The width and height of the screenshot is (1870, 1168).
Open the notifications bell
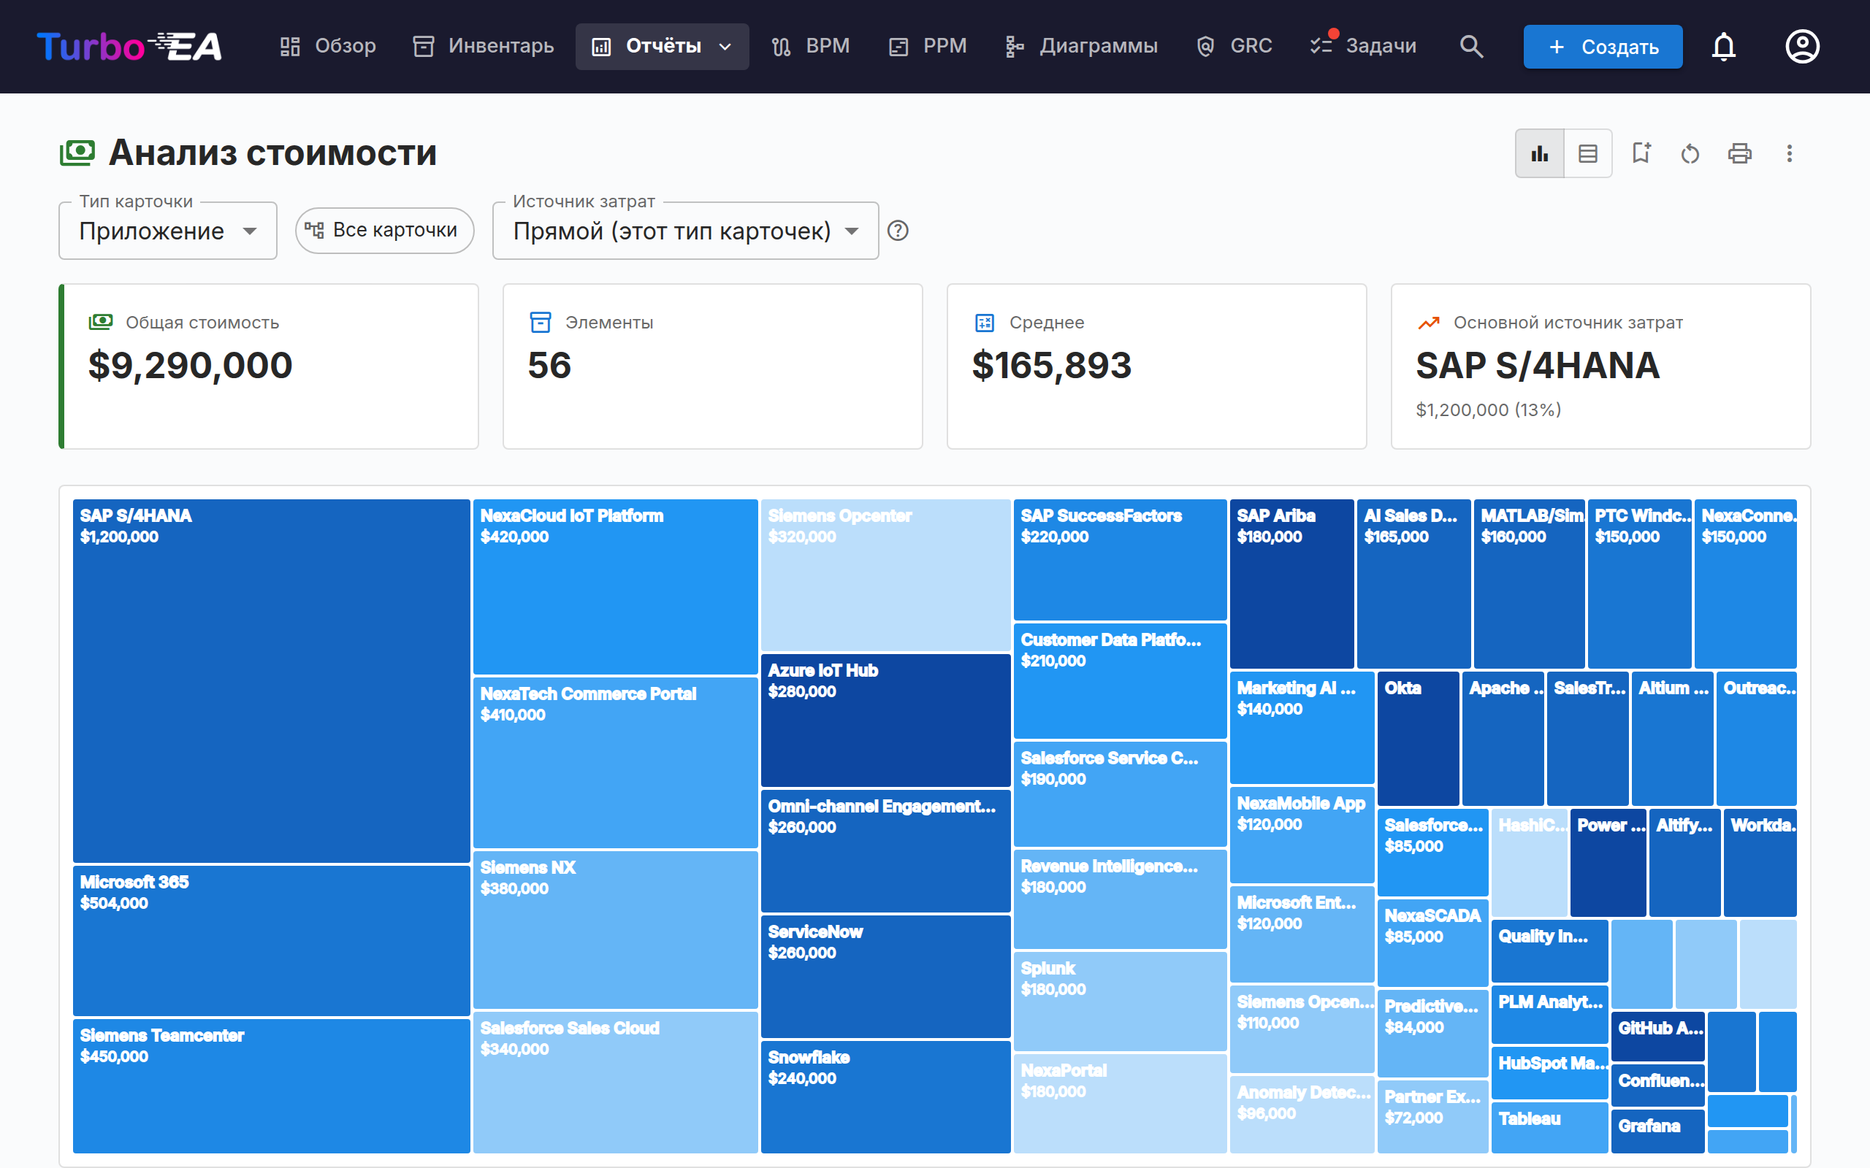point(1724,46)
